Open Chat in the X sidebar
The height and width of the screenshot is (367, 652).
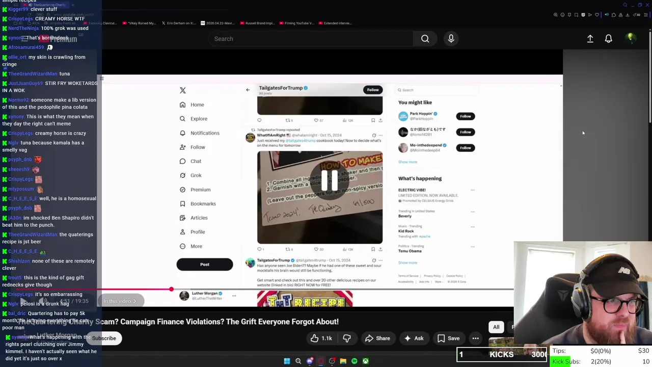[x=190, y=161]
